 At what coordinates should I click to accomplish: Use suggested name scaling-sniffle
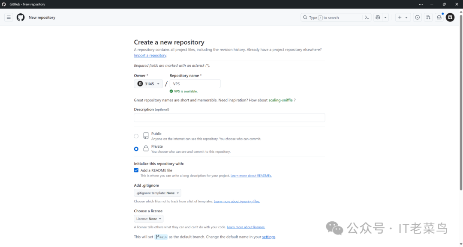point(280,100)
